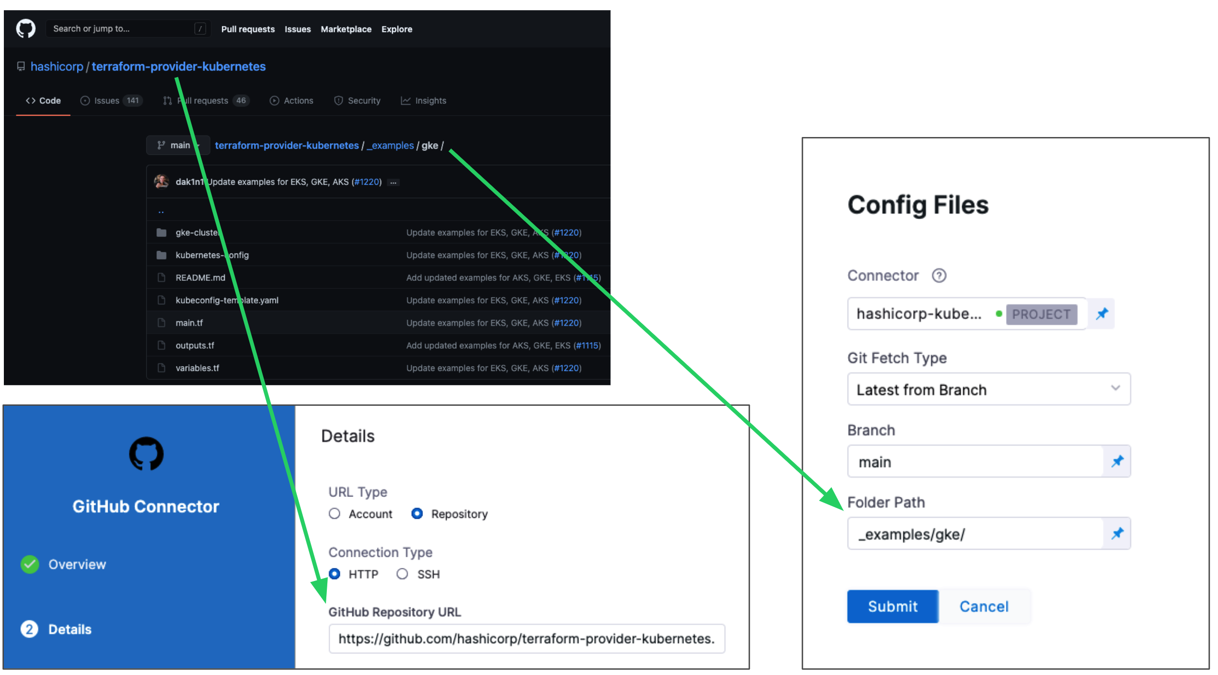Click the commit author avatar dak1n1
Viewport: 1218px width, 675px height.
tap(161, 182)
